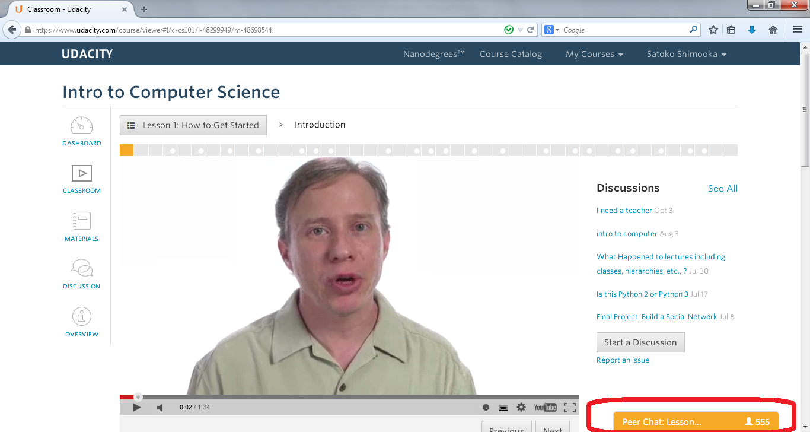Click the Intro to Computer Science heading
This screenshot has height=432, width=810.
(x=171, y=92)
